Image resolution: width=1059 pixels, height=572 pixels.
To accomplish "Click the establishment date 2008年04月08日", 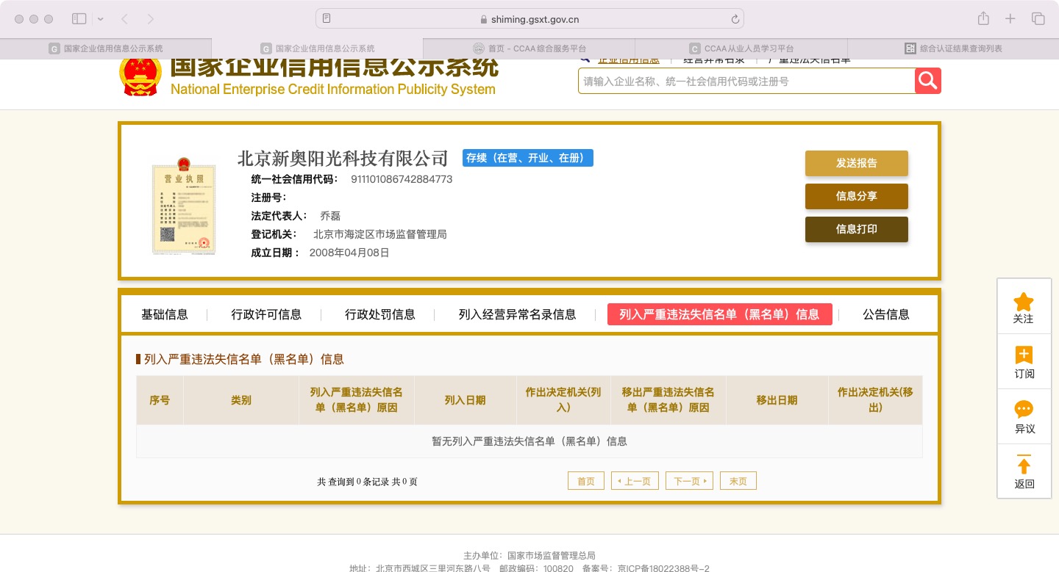I will 349,253.
